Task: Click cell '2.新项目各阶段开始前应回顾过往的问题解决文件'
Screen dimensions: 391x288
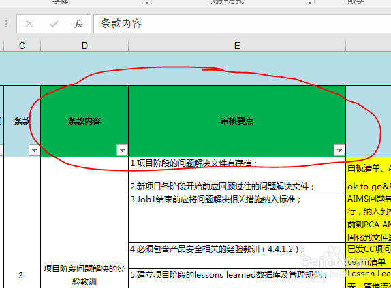Action: 237,187
